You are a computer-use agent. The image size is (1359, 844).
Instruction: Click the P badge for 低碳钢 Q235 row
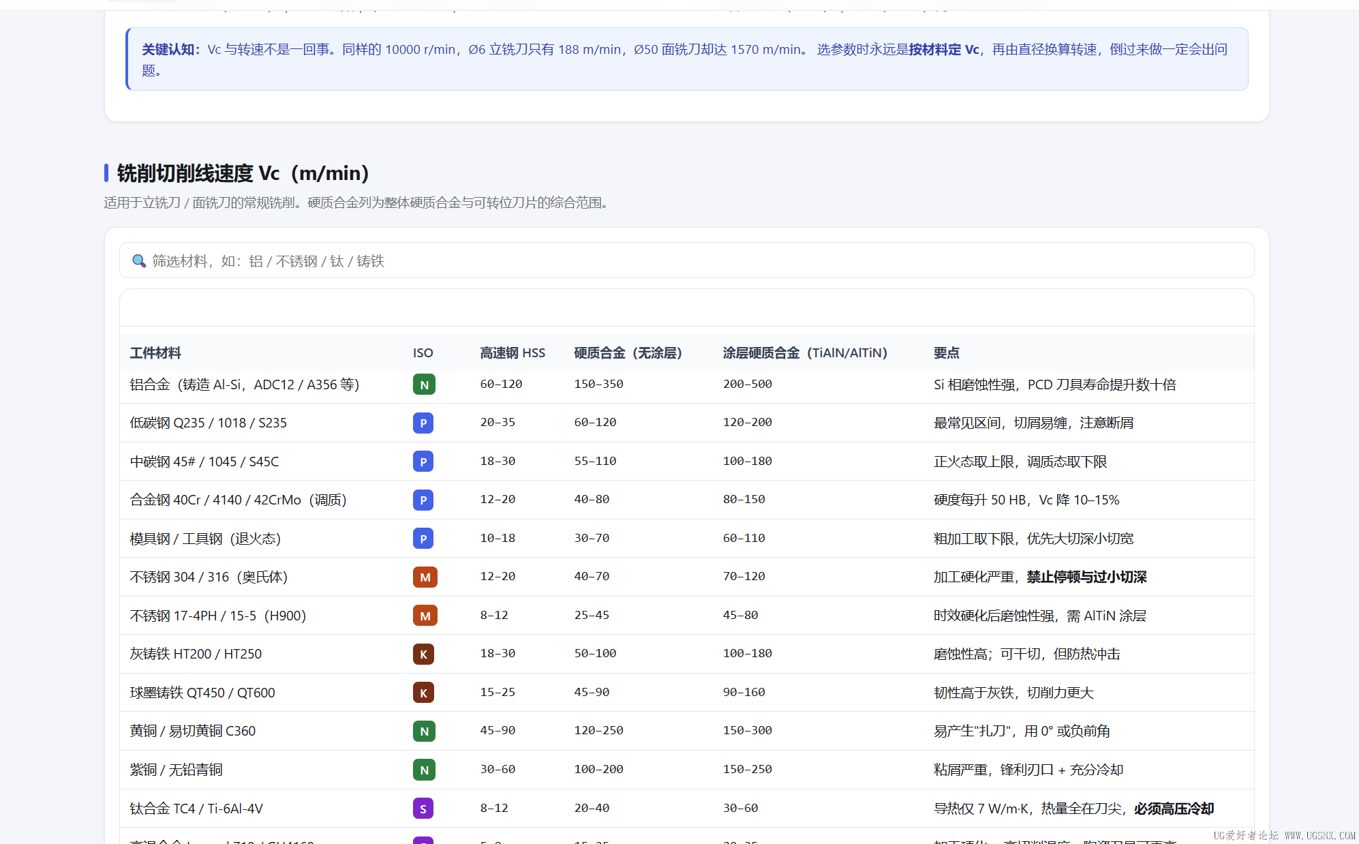[423, 423]
